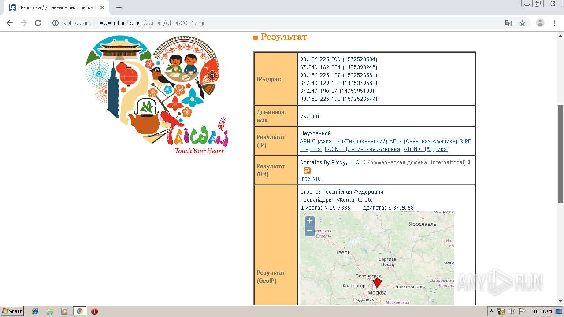
Task: Zoom in on the map
Action: pyautogui.click(x=310, y=221)
